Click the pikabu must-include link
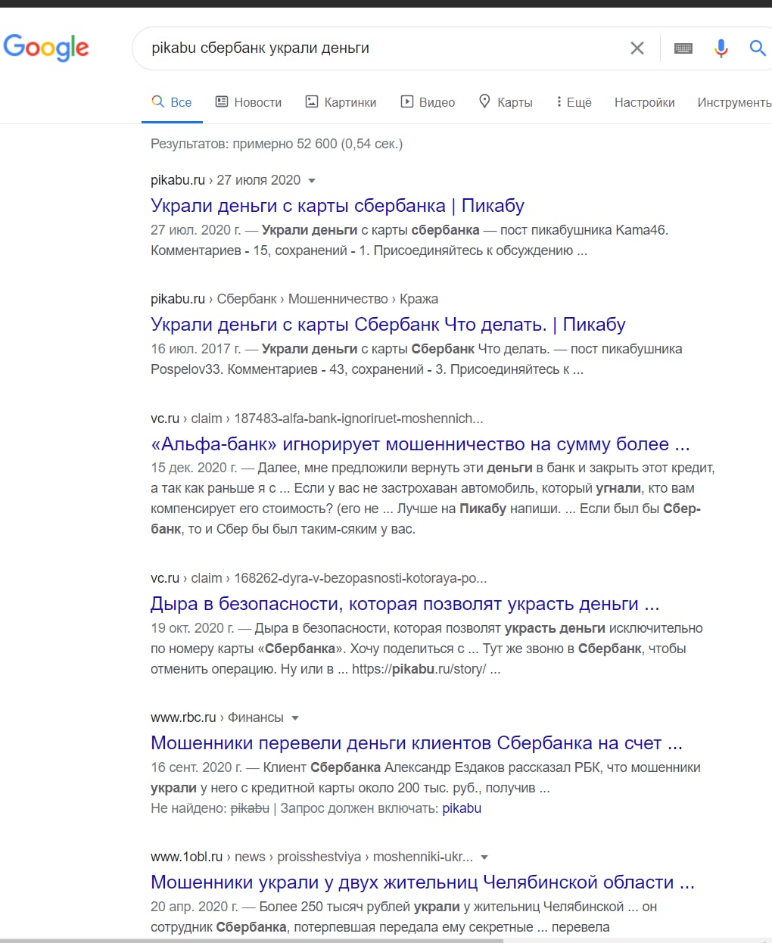Screen dimensions: 772x943 (462, 808)
